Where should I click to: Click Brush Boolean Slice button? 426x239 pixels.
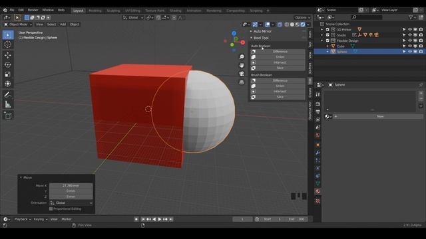278,97
